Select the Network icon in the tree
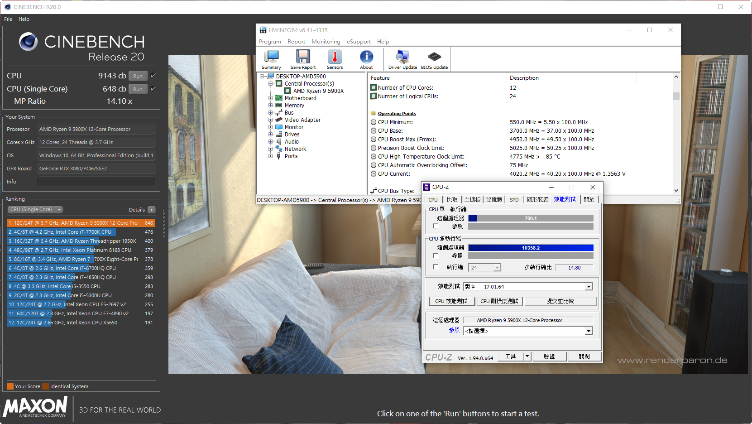Screen dimensions: 752x424 (x=279, y=149)
